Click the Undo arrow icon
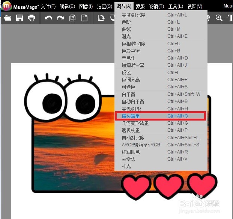Screen dimensions: 233x219 pyautogui.click(x=48, y=18)
